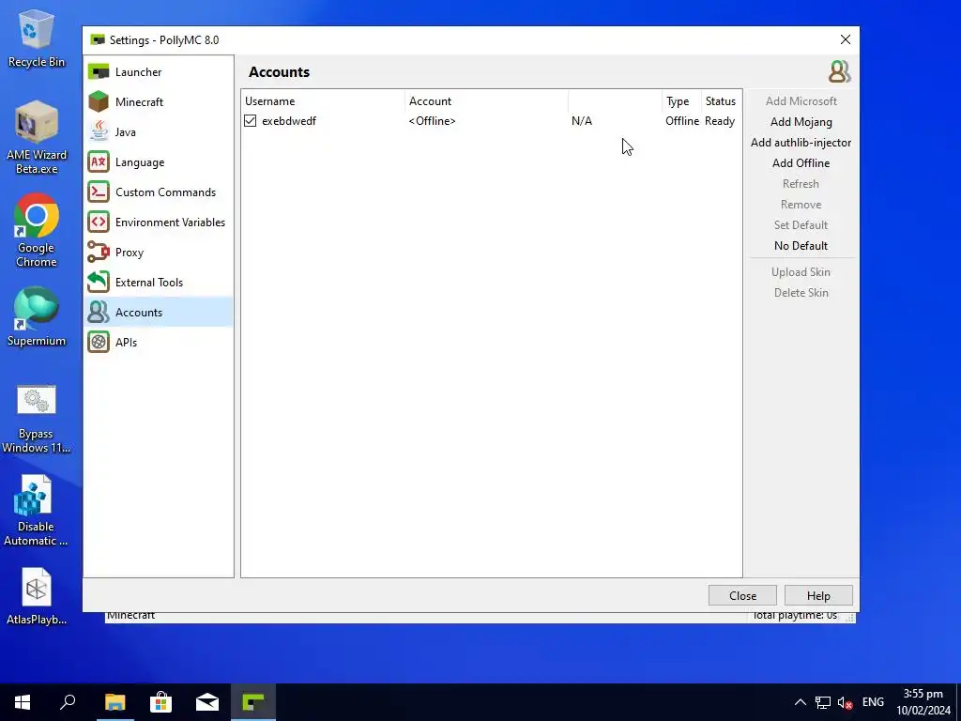Screen dimensions: 961x721
Task: Open taskbar search magnifier
Action: 68,702
